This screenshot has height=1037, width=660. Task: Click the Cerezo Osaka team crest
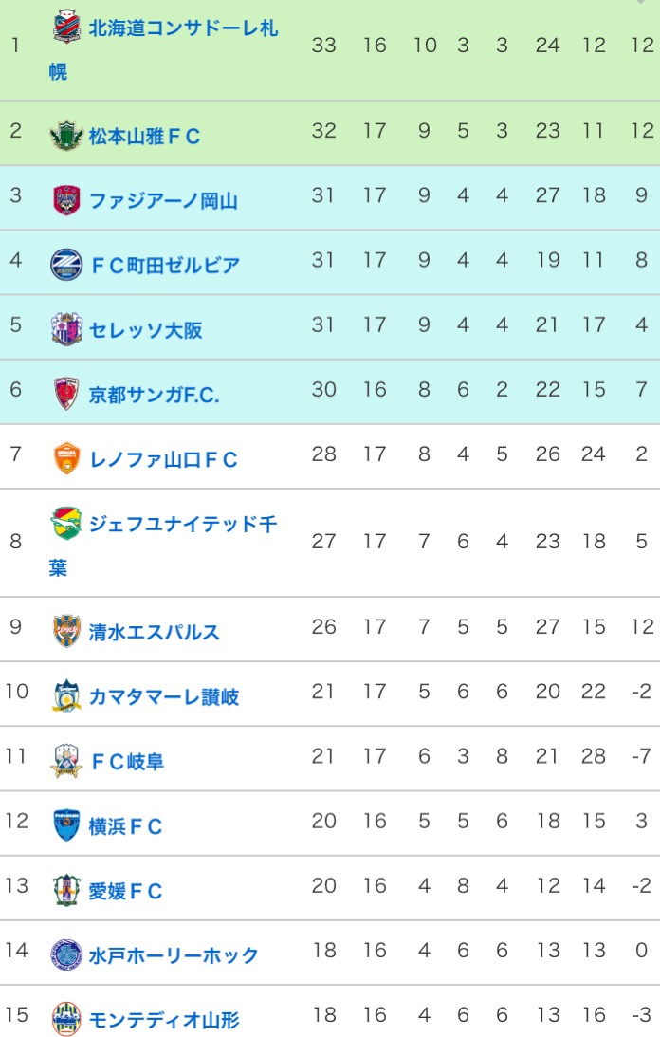tap(66, 329)
